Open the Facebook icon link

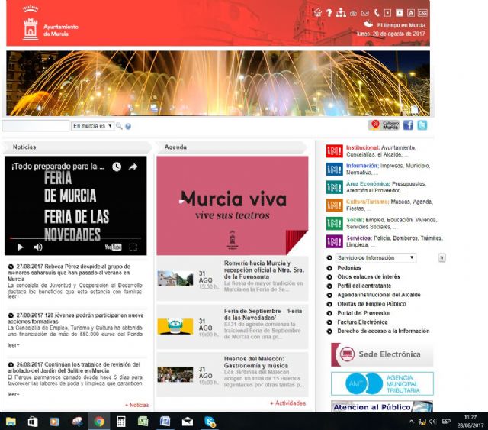tap(408, 125)
